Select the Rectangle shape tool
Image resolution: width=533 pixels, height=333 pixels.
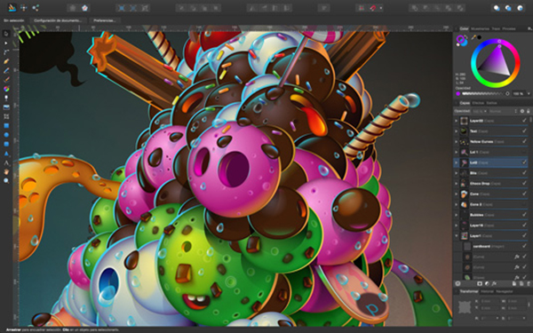click(x=6, y=126)
